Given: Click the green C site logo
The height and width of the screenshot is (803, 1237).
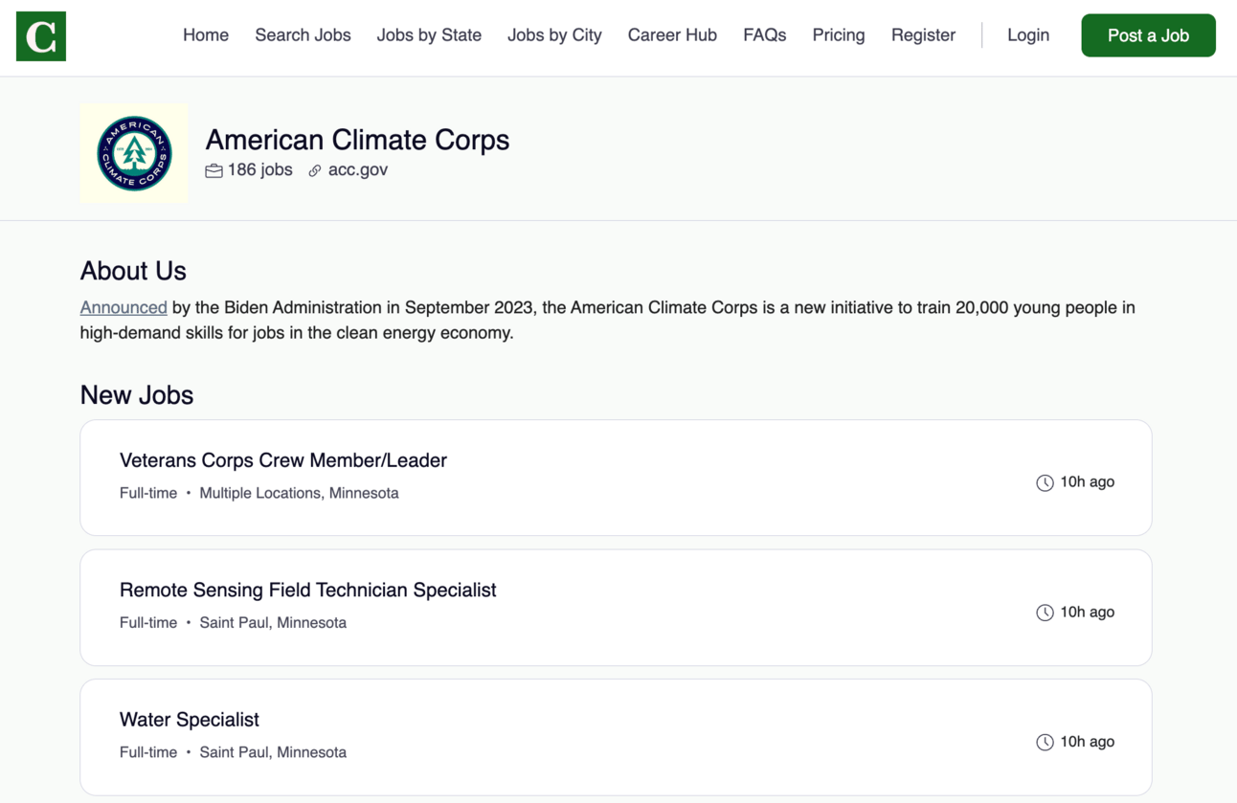Looking at the screenshot, I should [x=41, y=36].
